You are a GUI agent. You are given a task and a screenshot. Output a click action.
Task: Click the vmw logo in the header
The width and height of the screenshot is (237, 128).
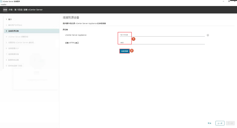coord(5,10)
